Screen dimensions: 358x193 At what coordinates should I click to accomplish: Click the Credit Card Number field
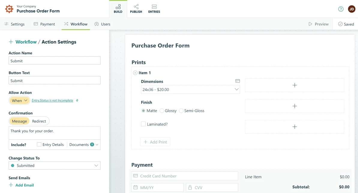pos(185,176)
